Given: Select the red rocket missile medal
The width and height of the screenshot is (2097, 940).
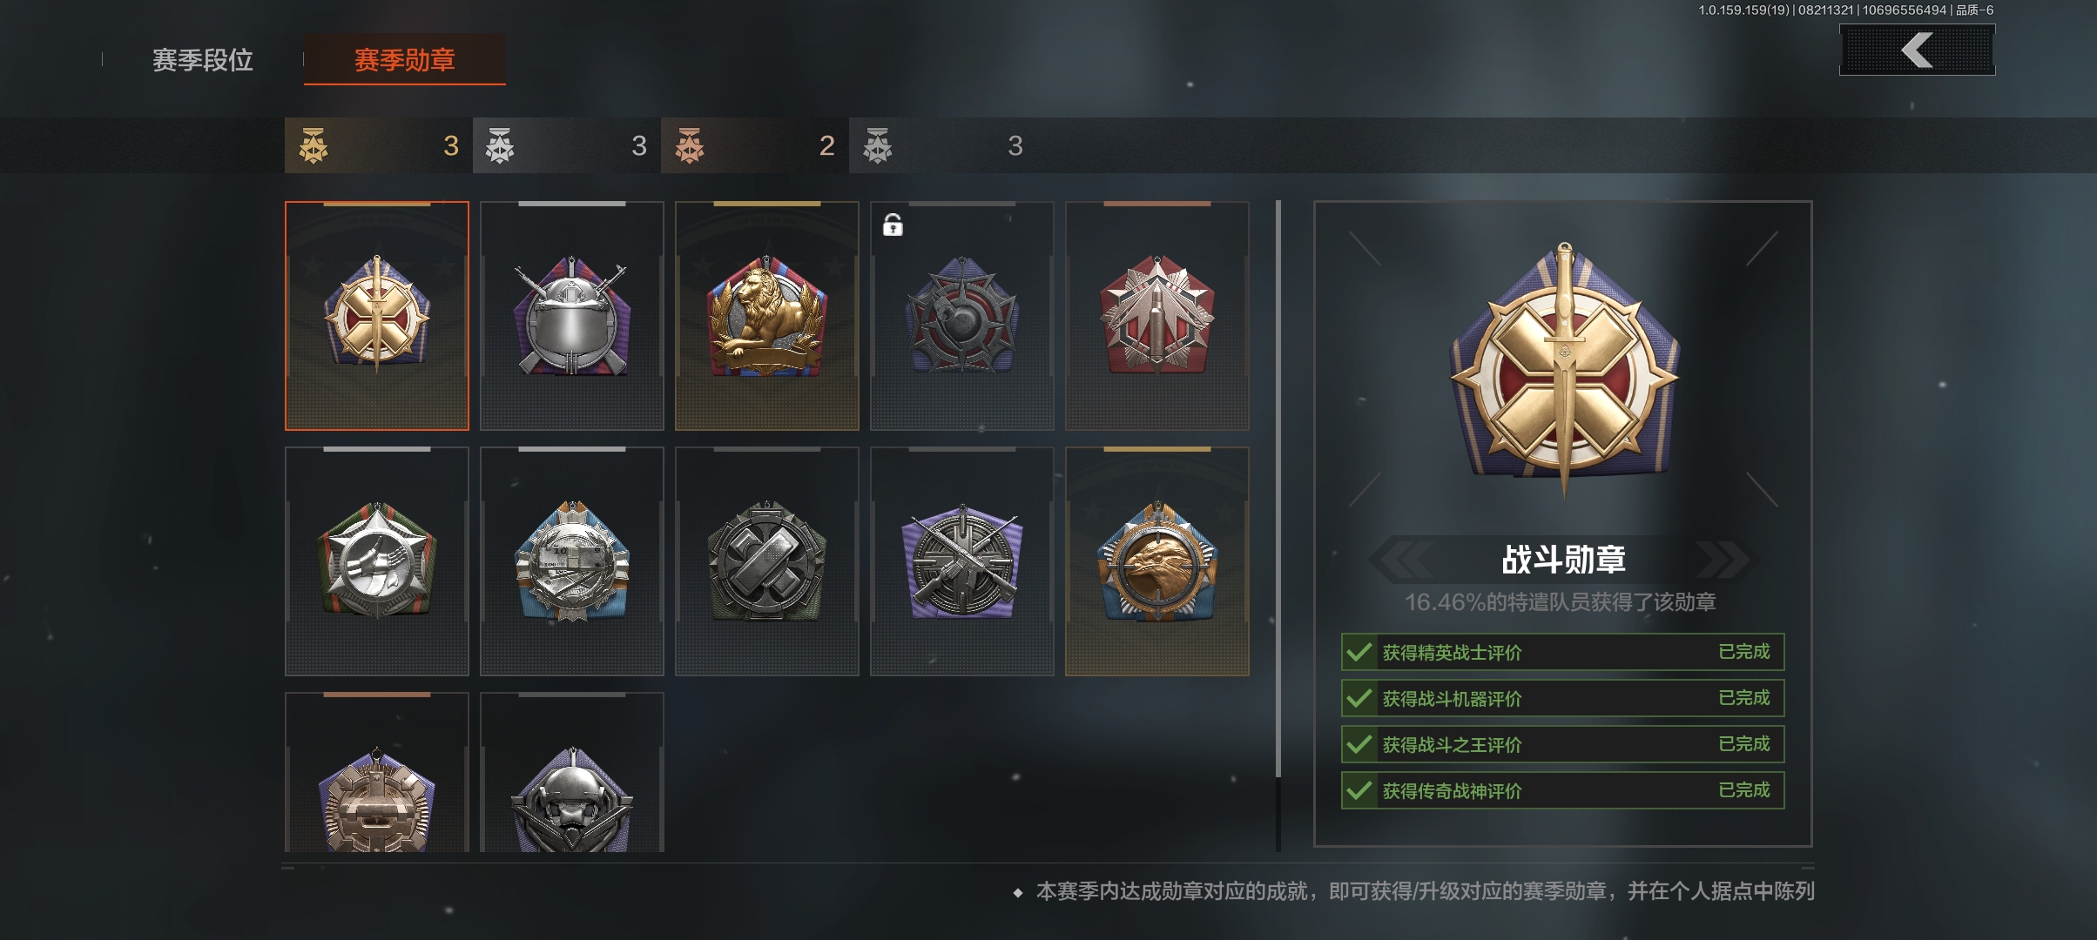Looking at the screenshot, I should coord(1156,316).
